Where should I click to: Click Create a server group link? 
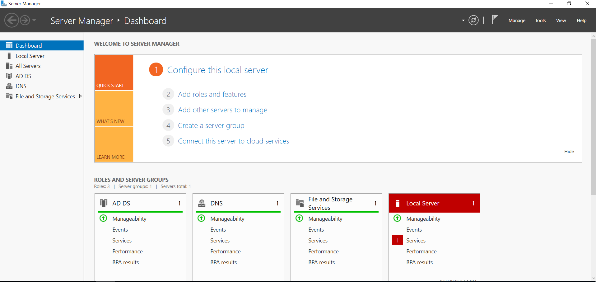click(211, 125)
